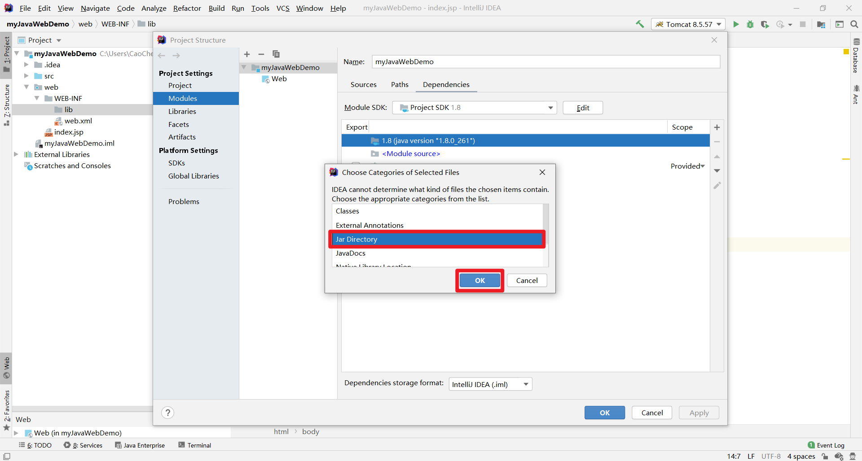Open the Favorites tool window tab
This screenshot has height=461, width=862.
tap(6, 410)
